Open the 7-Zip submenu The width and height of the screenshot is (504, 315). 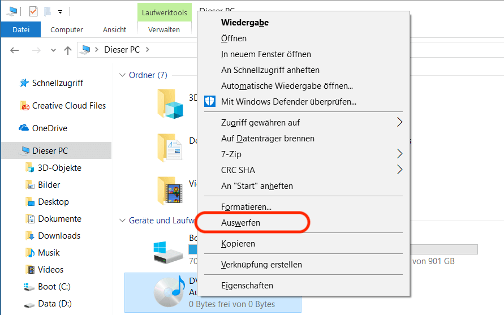[303, 154]
